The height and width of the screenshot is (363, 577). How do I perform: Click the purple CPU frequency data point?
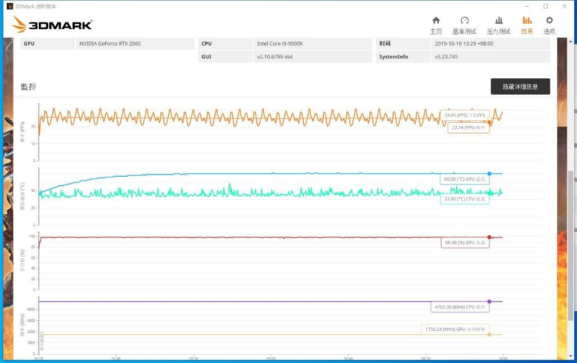click(489, 302)
